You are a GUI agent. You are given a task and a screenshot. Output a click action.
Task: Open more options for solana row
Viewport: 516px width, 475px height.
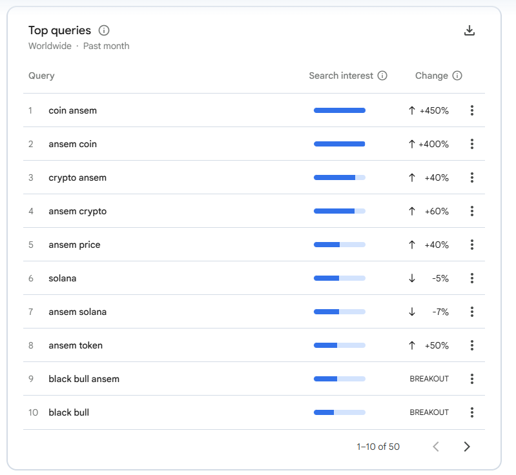[x=472, y=278]
